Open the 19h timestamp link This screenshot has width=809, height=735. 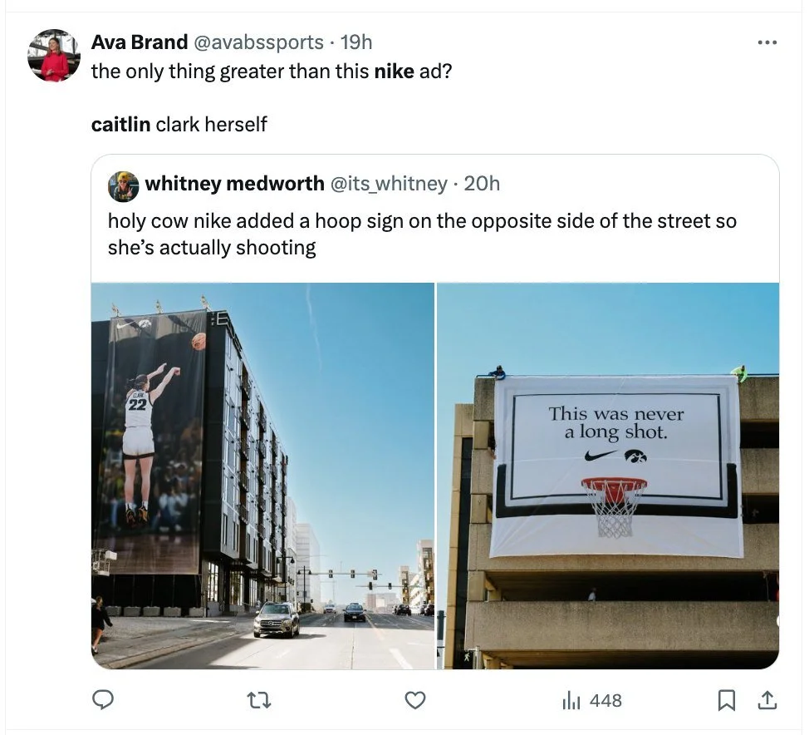click(356, 42)
